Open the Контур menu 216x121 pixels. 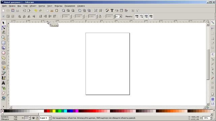click(42, 6)
